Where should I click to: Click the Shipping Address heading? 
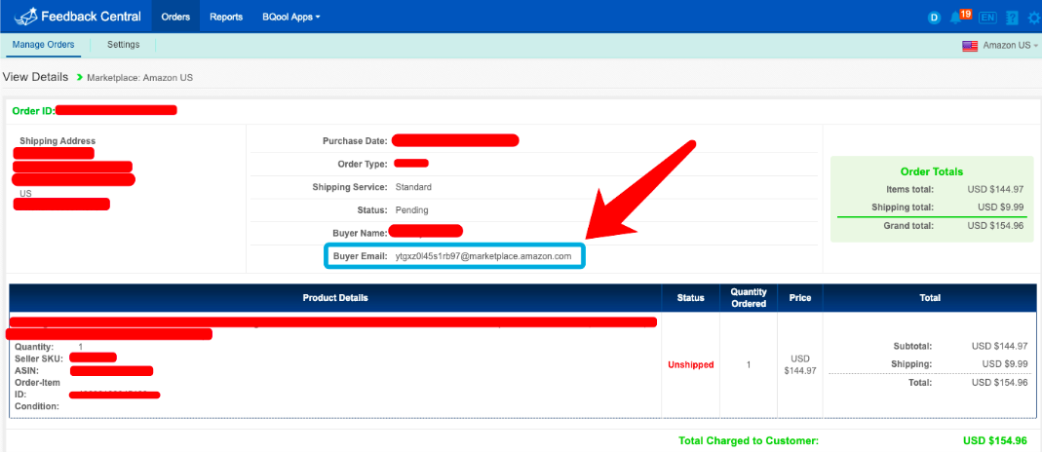pos(58,140)
